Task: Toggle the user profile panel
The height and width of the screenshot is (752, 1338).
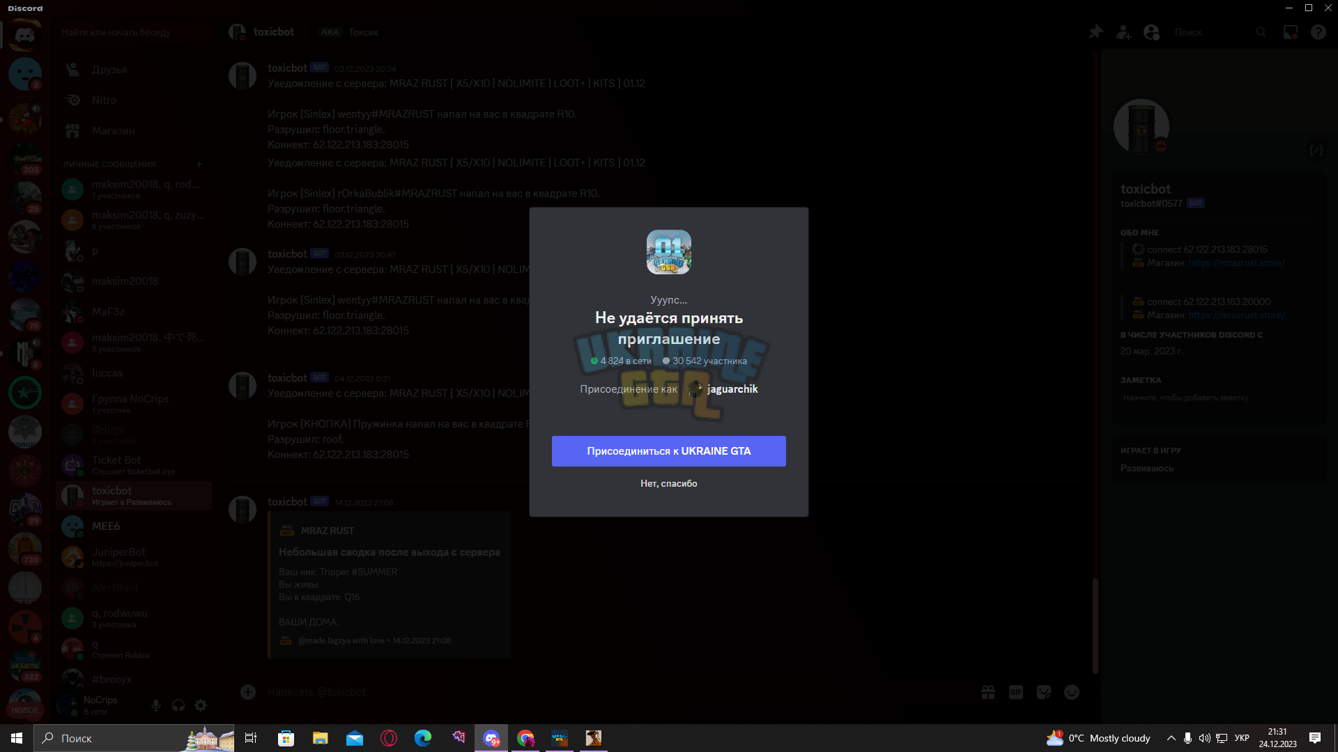Action: [1152, 32]
